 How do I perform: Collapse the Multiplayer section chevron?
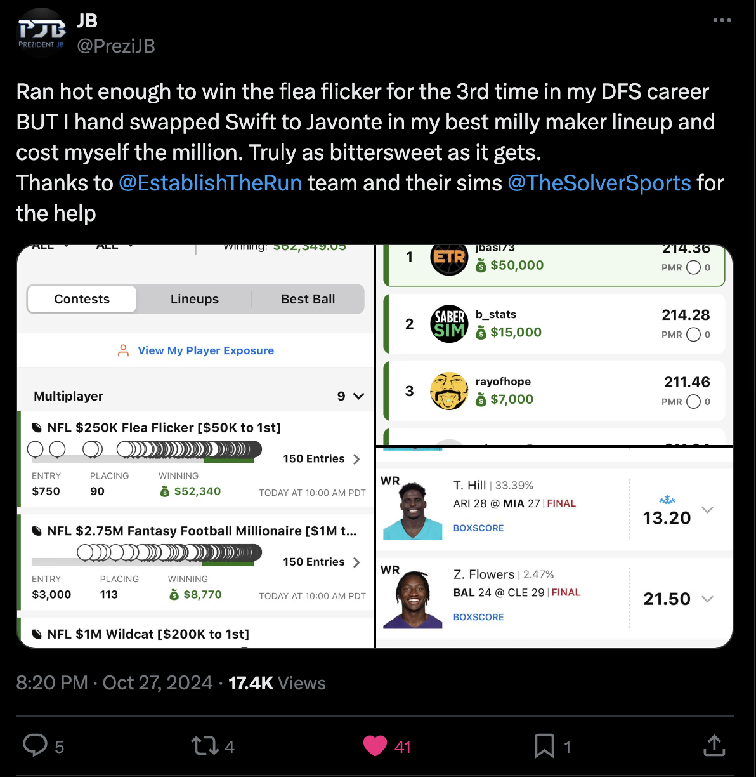(358, 396)
